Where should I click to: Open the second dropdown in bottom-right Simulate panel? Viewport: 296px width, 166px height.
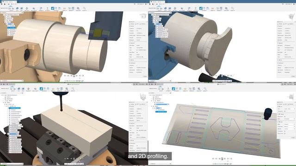click(x=289, y=119)
